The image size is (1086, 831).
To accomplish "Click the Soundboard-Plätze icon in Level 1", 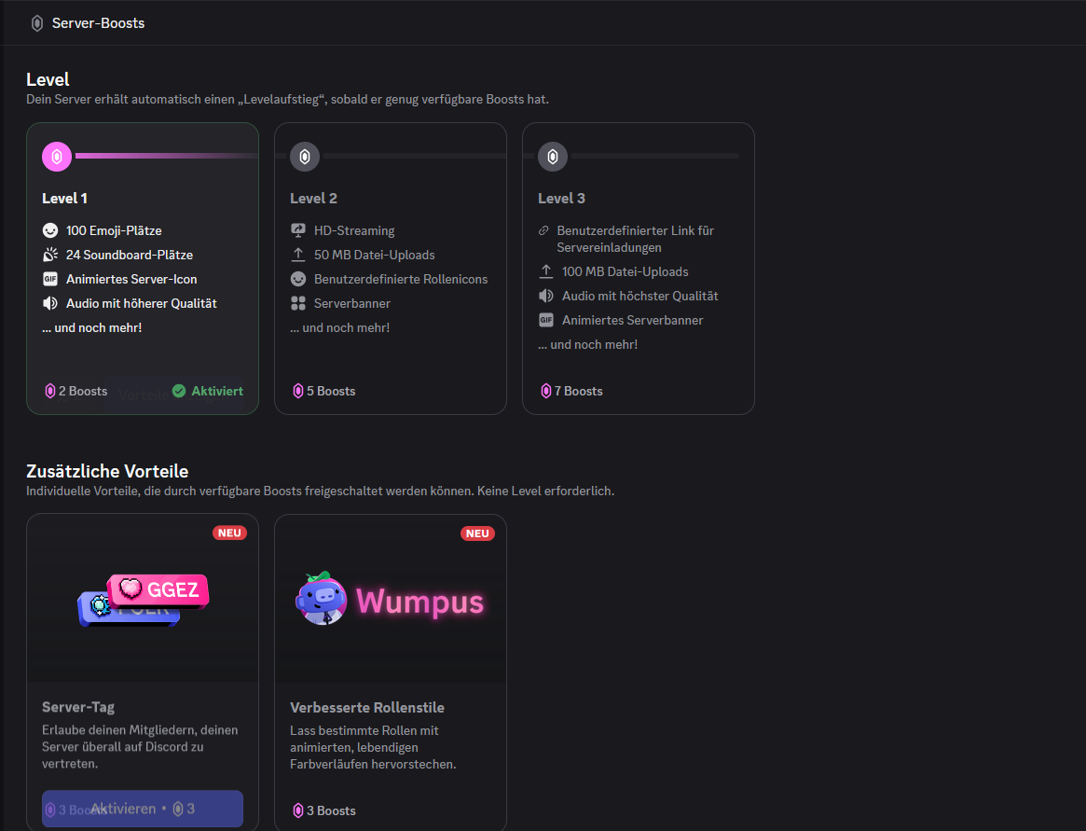I will [50, 255].
